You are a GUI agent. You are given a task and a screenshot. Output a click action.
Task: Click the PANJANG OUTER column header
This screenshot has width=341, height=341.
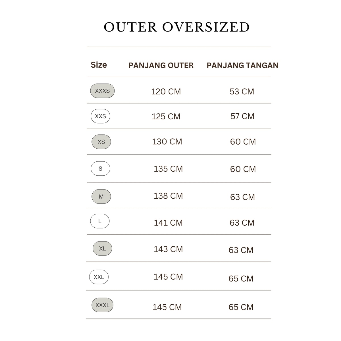coord(161,65)
